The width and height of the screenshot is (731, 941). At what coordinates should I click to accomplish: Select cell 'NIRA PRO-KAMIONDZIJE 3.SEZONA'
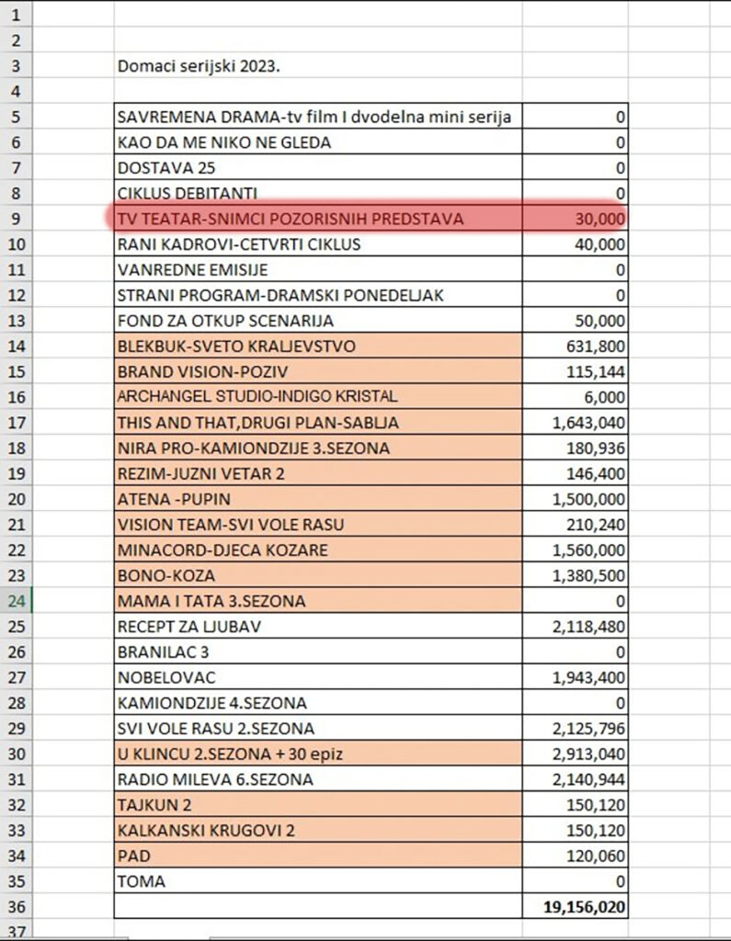[318, 448]
